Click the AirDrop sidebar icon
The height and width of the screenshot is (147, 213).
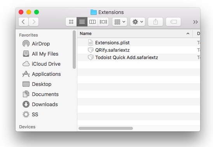(x=26, y=44)
